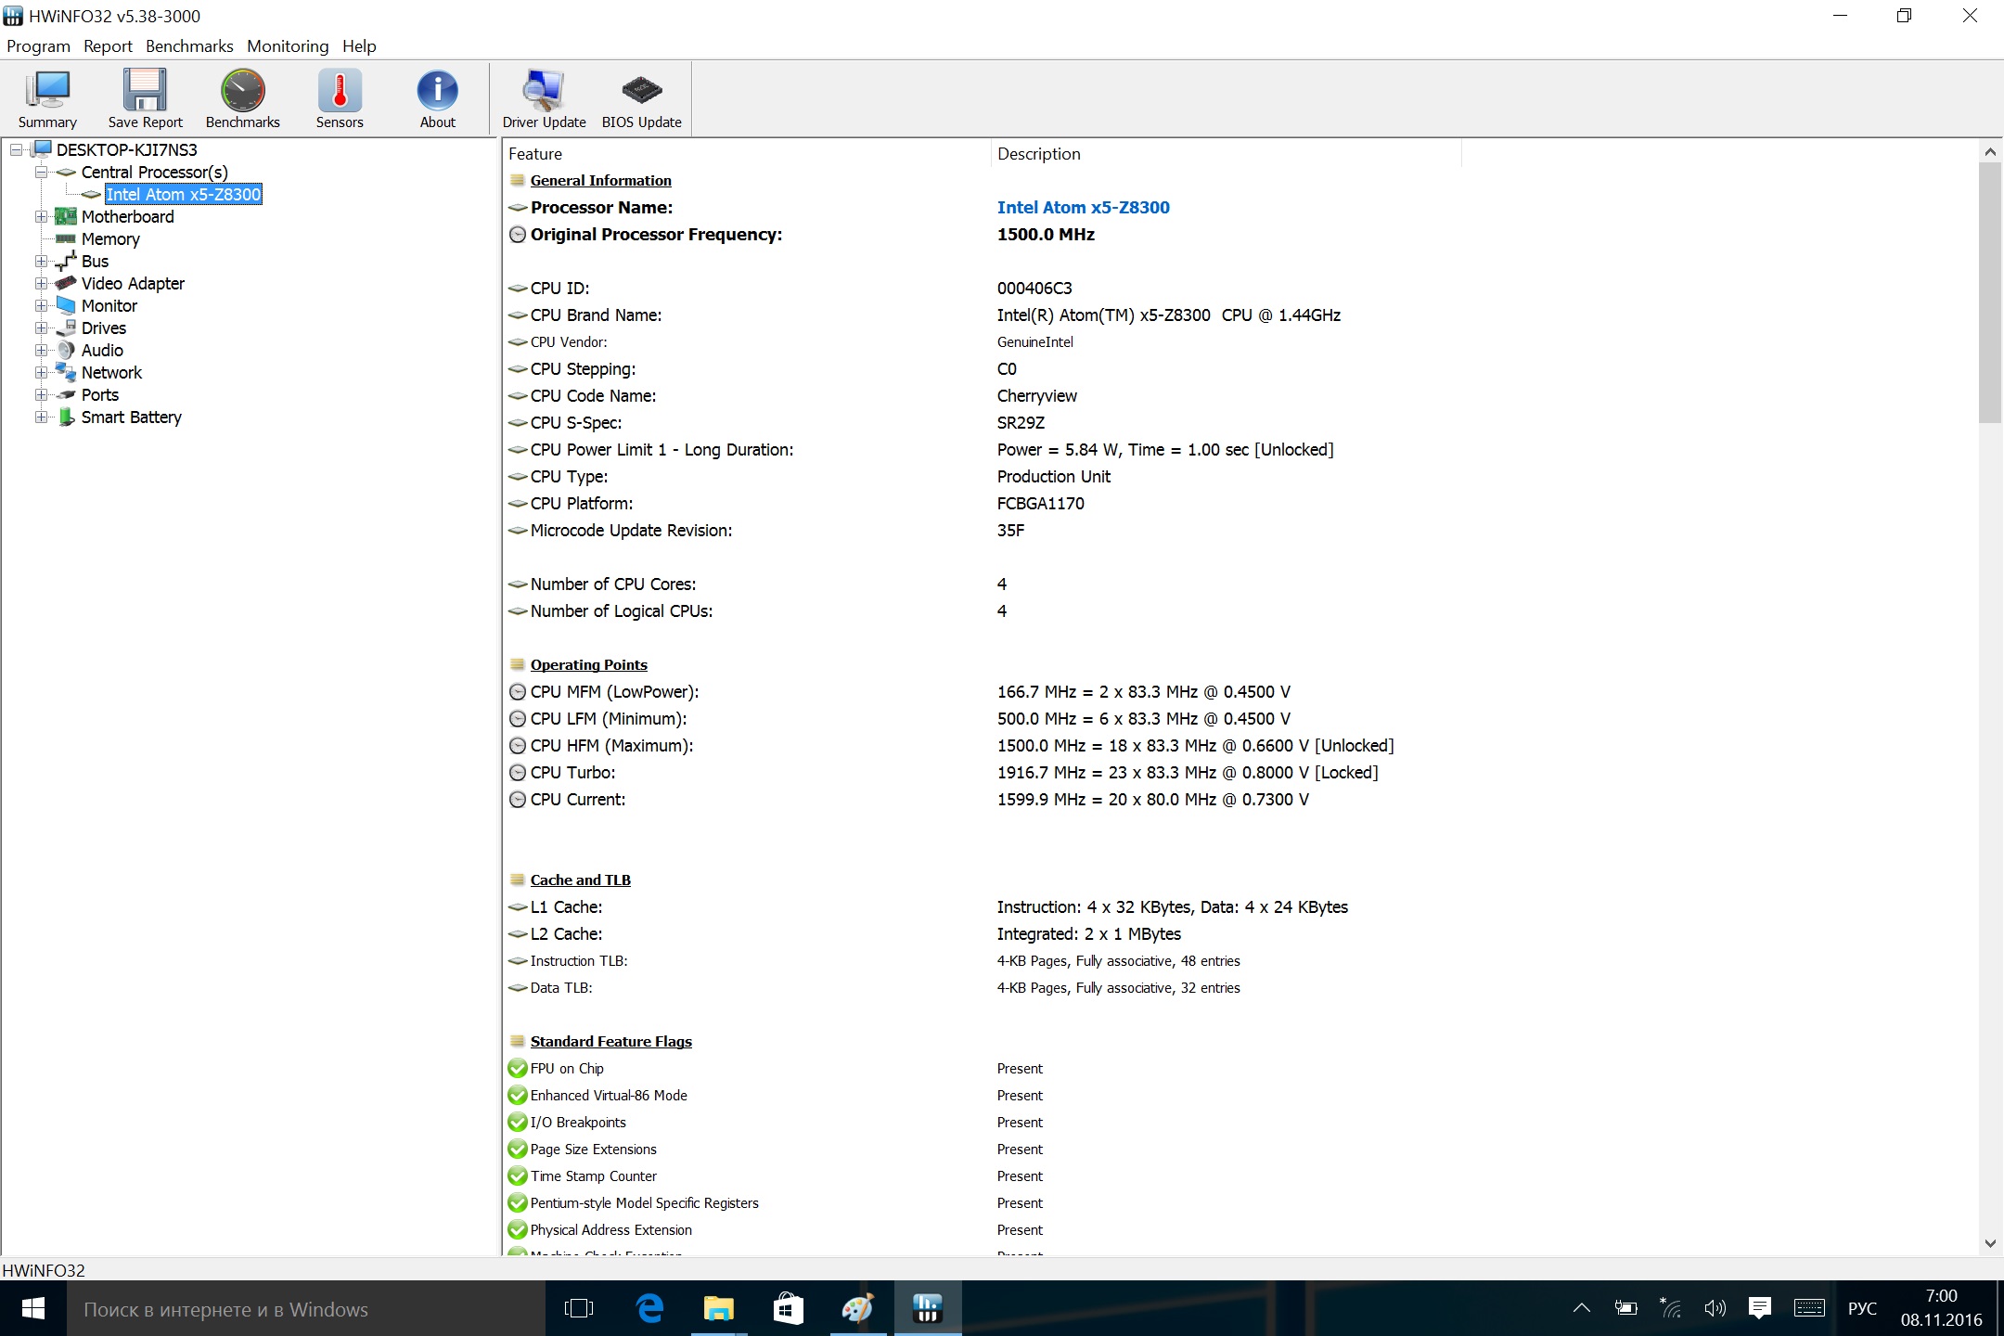
Task: Click the General Information section heading
Action: tap(600, 180)
